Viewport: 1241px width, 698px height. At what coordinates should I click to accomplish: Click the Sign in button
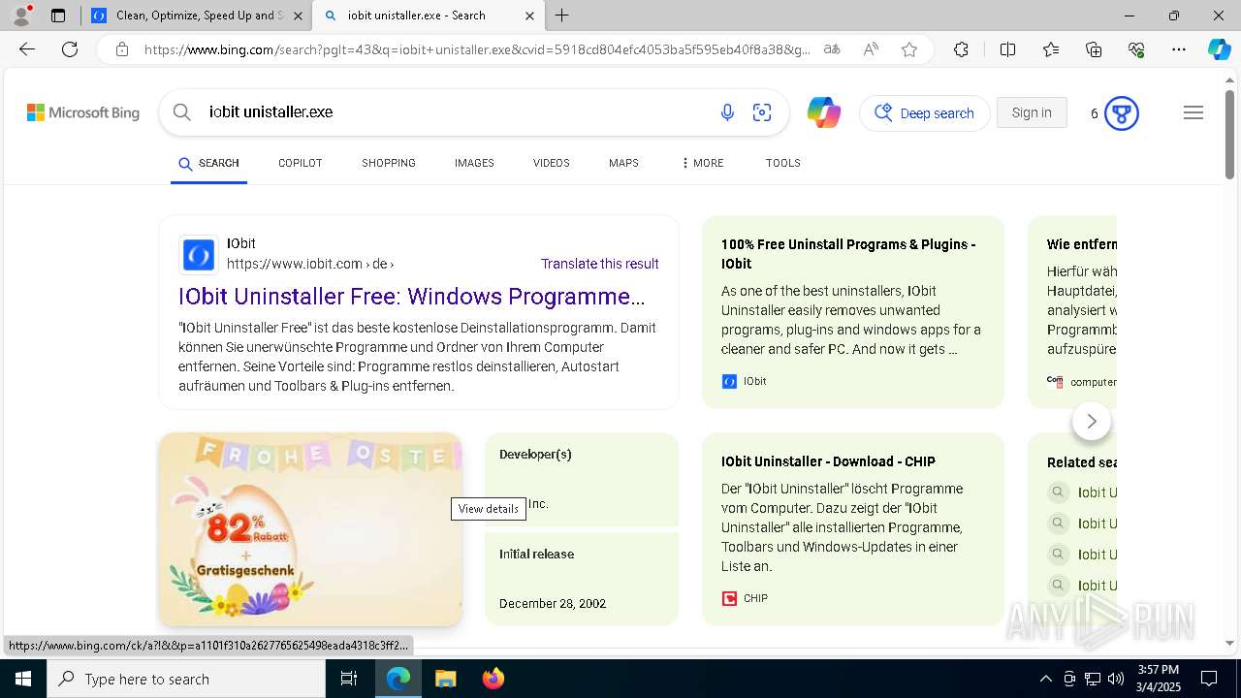pos(1032,112)
